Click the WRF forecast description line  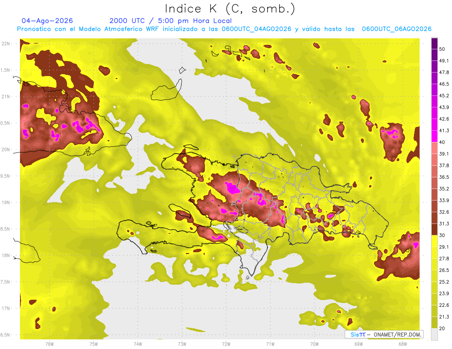point(224,29)
